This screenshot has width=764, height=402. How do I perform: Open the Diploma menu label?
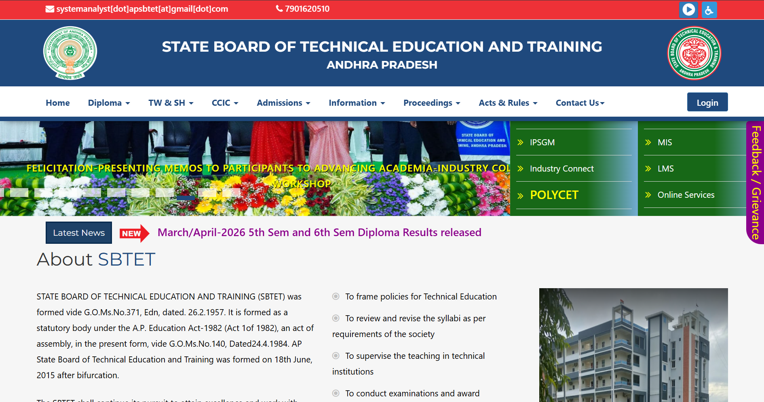tap(105, 103)
